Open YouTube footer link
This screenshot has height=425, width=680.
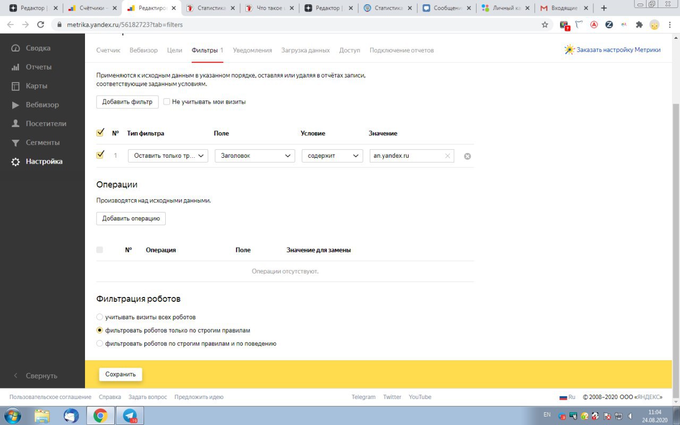pos(420,397)
